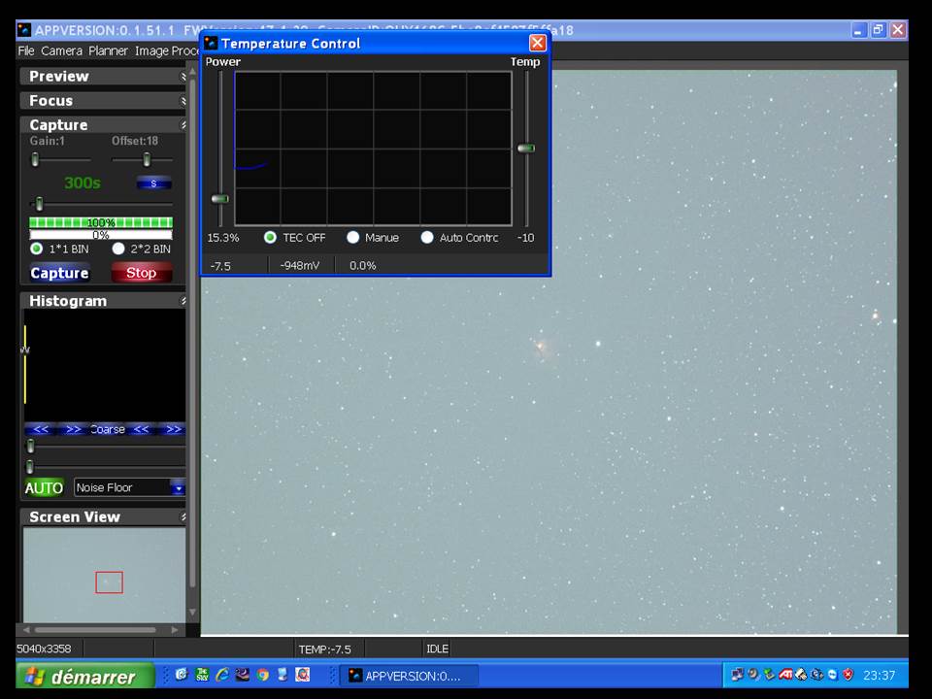Open the Camera menu
This screenshot has width=932, height=699.
coord(61,50)
